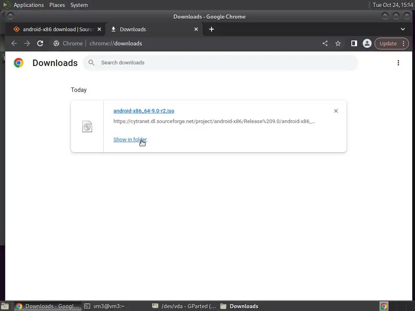Viewport: 415px width, 311px height.
Task: Open the tab search chevron
Action: (402, 29)
